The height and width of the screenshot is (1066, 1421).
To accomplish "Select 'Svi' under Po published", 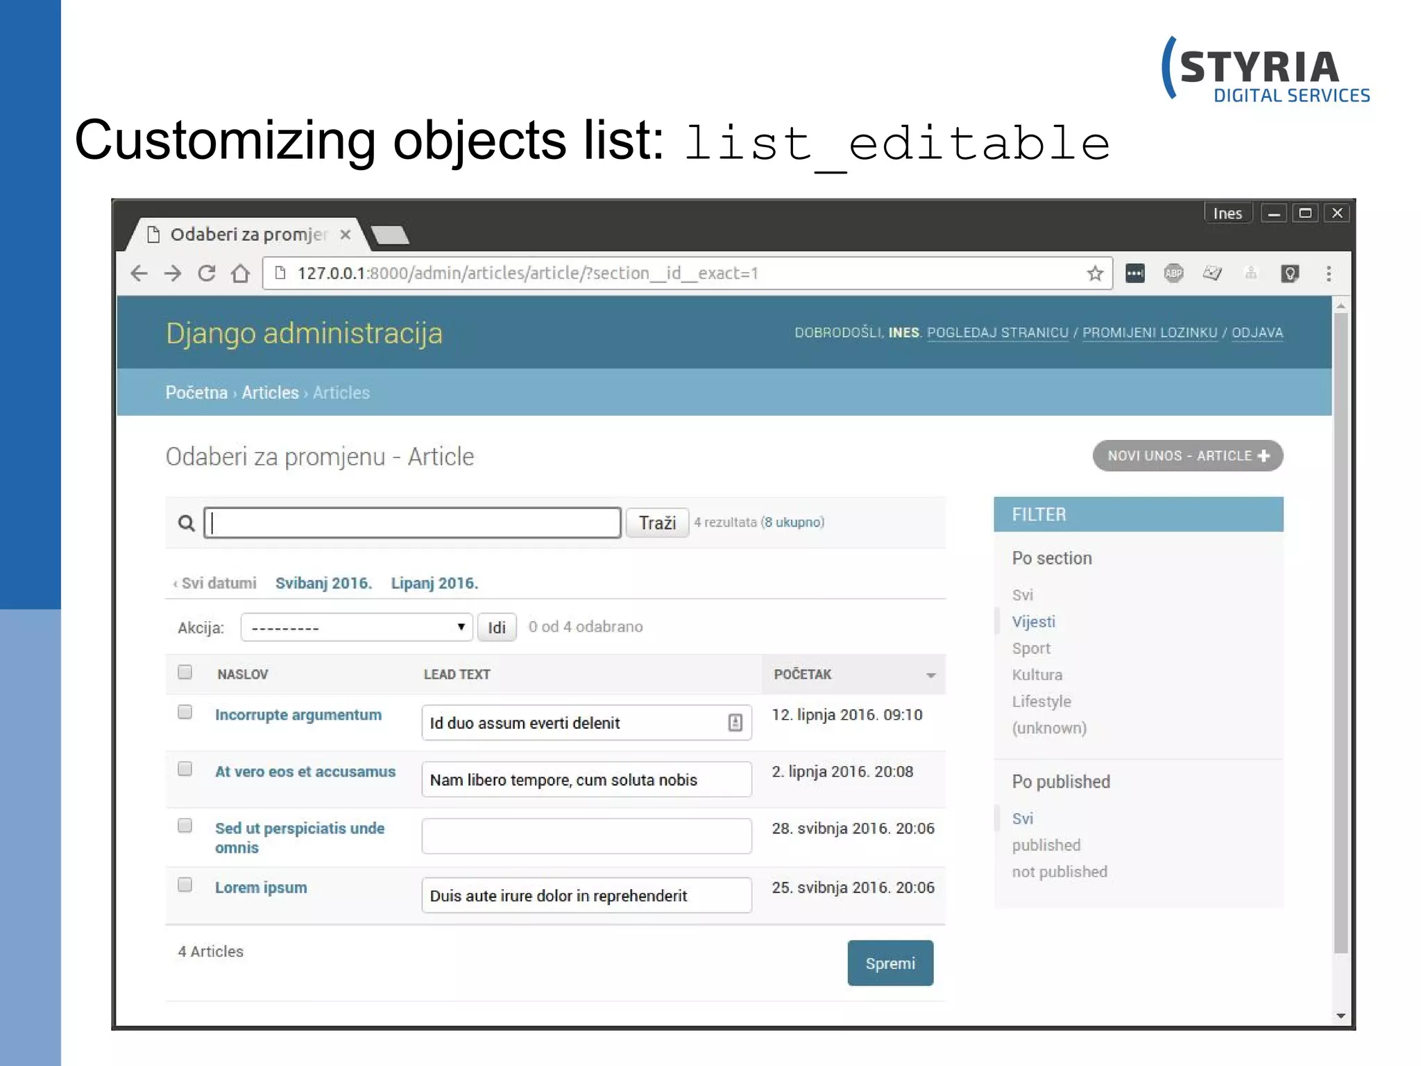I will 1023,818.
